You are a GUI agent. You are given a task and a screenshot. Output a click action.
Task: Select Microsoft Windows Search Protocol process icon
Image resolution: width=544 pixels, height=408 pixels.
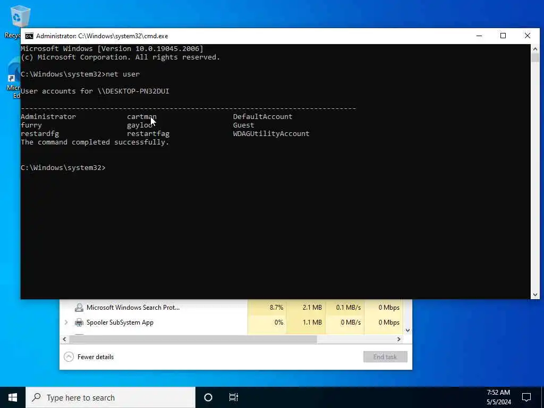[x=79, y=308]
